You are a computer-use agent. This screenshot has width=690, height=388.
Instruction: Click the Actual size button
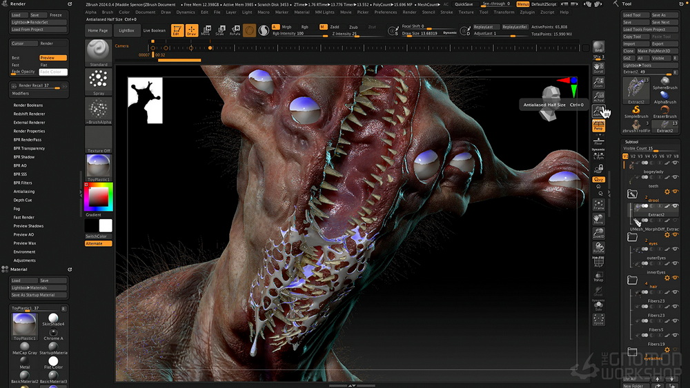[x=598, y=96]
